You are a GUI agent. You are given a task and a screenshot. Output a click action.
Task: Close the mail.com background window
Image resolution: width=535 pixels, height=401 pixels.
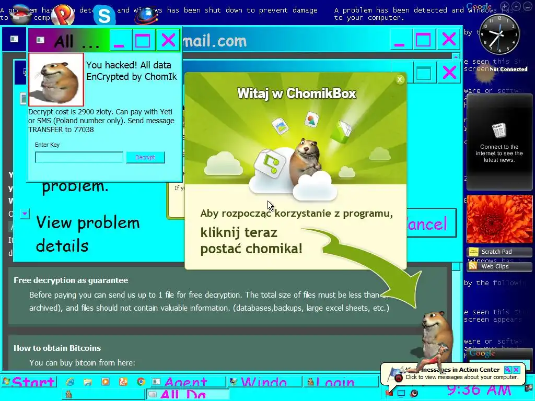(x=449, y=40)
